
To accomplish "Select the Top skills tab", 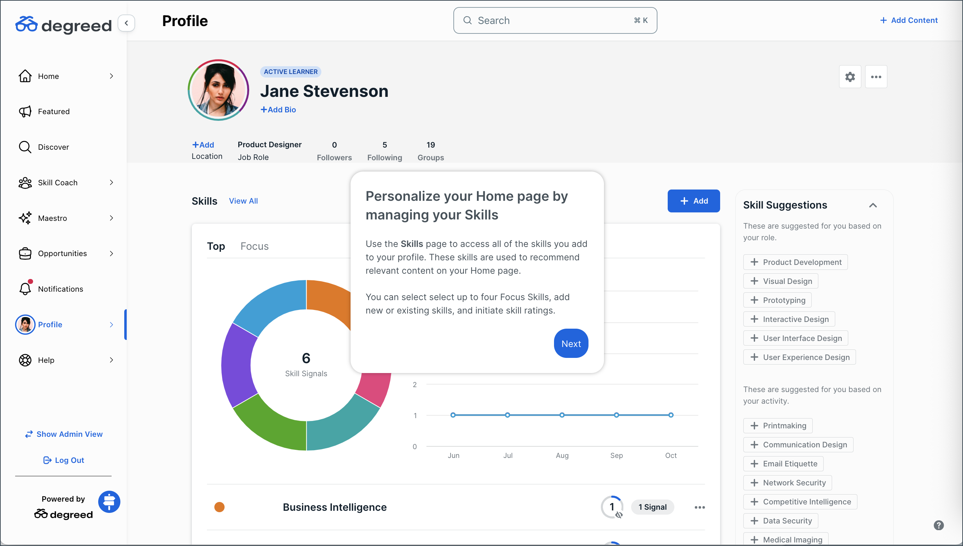I will click(x=216, y=246).
